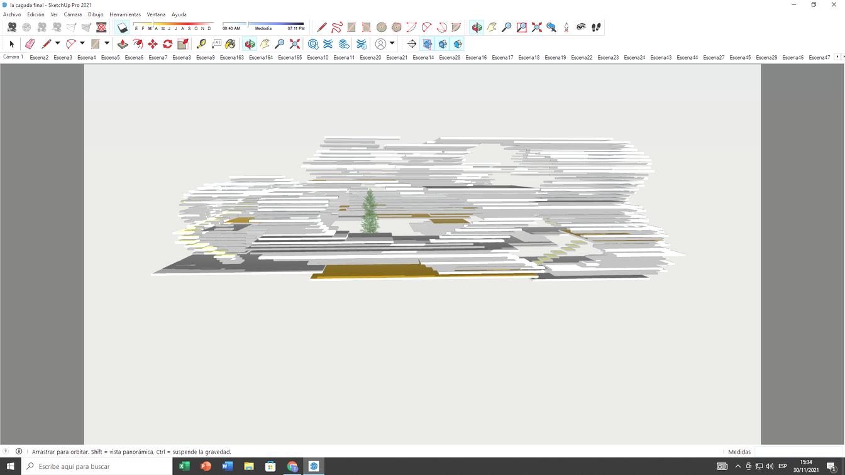
Task: Open the Archivo menu
Action: click(x=12, y=14)
